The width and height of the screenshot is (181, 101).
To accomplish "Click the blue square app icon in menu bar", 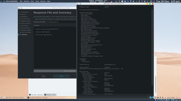I will click(128, 1).
